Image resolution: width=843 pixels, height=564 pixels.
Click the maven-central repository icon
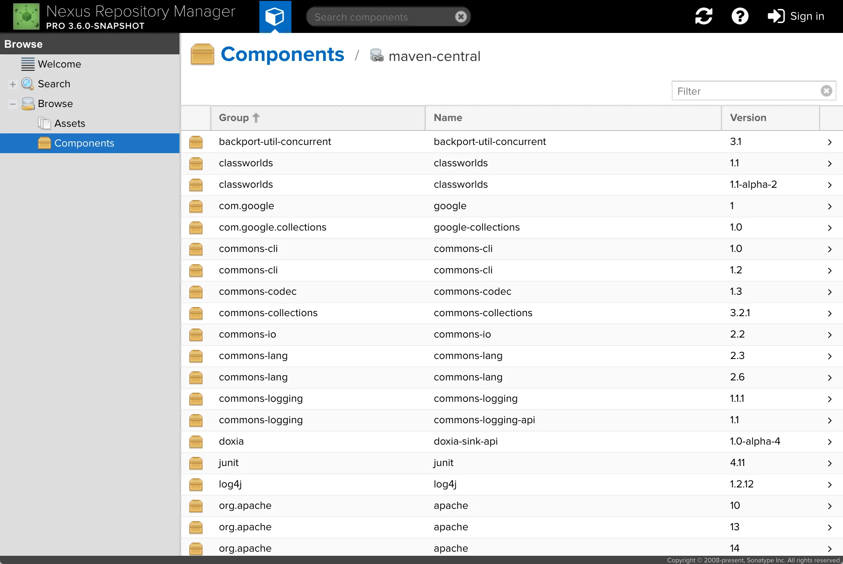click(x=377, y=55)
